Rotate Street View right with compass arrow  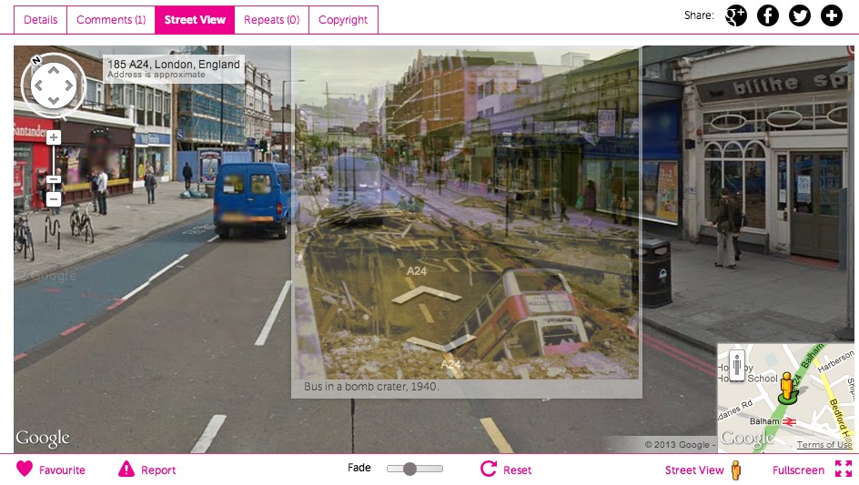[x=68, y=86]
